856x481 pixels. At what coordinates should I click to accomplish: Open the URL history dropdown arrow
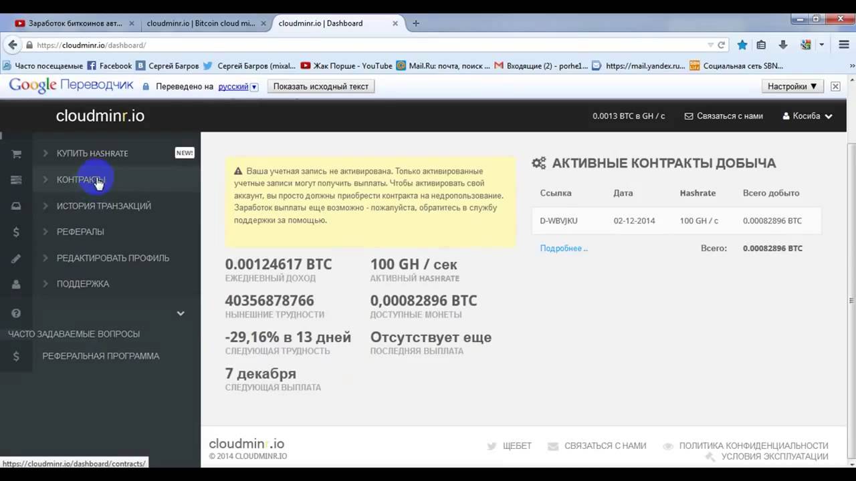[x=710, y=45]
